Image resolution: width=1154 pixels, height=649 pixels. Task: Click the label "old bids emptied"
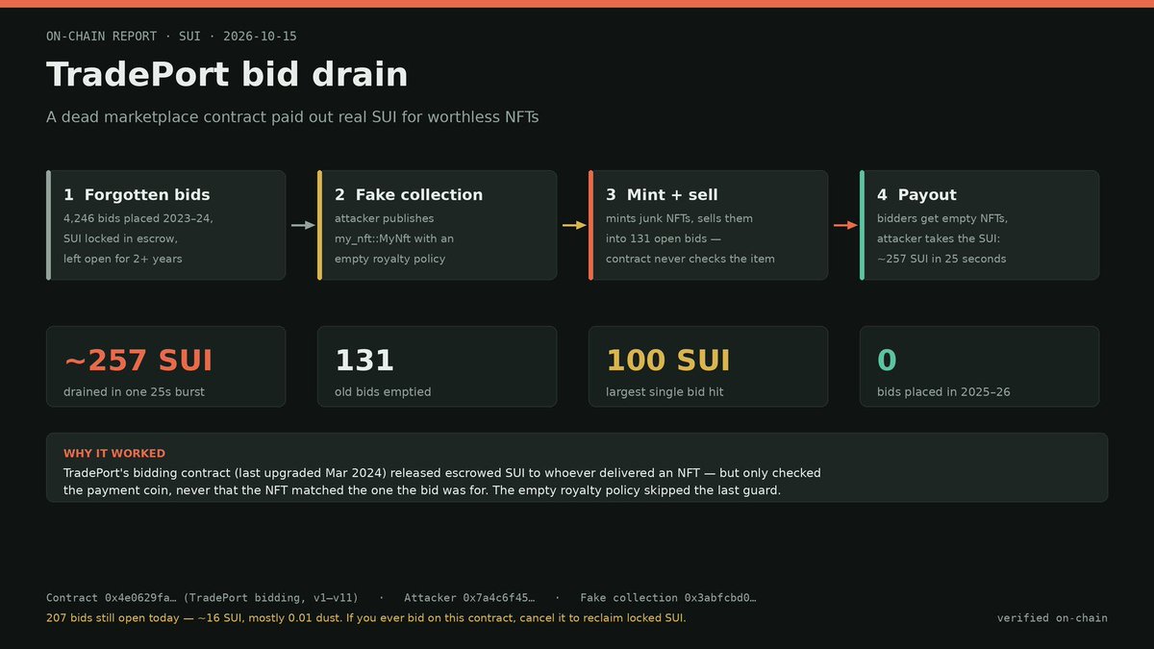383,392
